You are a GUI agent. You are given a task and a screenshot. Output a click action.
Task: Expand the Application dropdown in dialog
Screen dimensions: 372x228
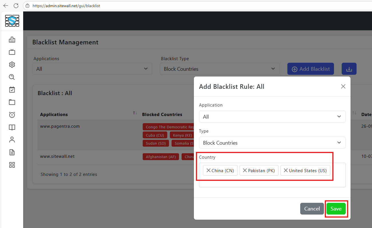272,117
